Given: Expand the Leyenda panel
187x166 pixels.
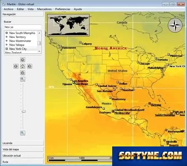Looking at the screenshot, I should (22, 143).
